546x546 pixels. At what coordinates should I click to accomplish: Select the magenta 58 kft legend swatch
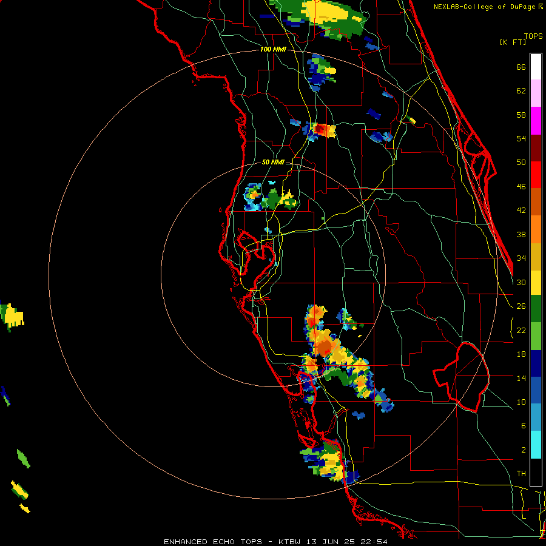click(536, 121)
